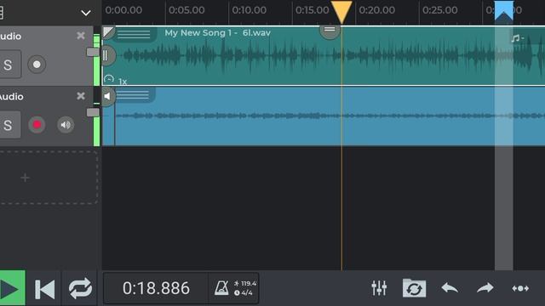The image size is (545, 306).
Task: Select the second Audio track name label
Action: coord(11,96)
